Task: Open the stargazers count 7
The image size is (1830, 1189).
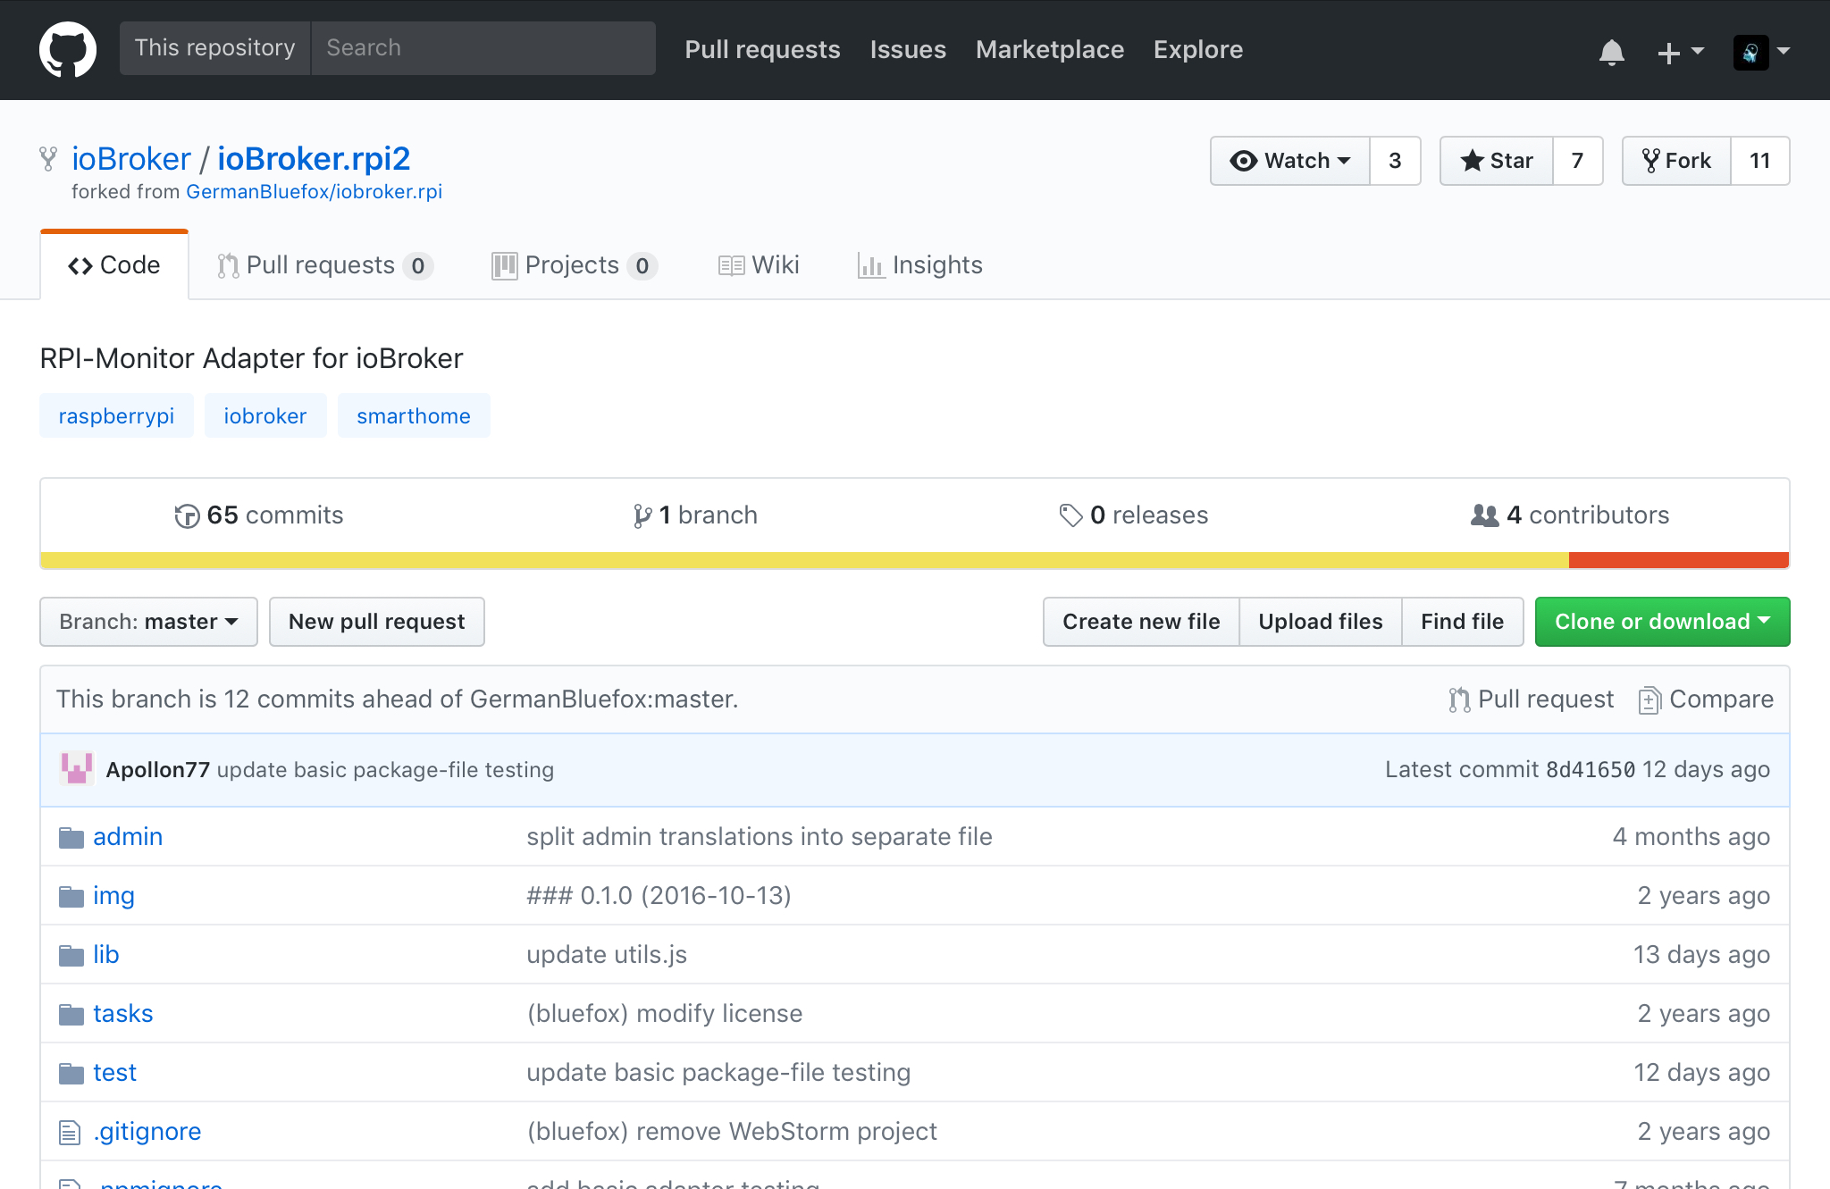Action: [1577, 161]
